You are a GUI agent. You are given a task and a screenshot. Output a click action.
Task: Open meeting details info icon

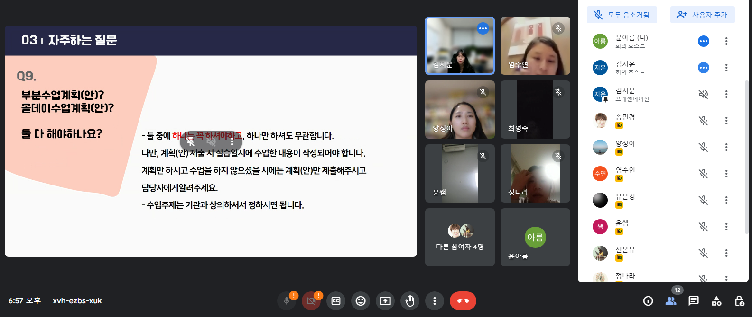tap(648, 301)
